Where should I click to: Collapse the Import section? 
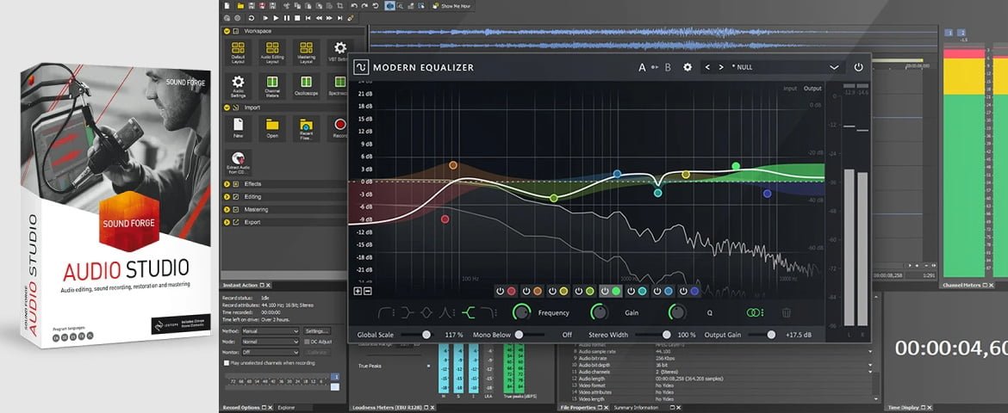coord(227,108)
